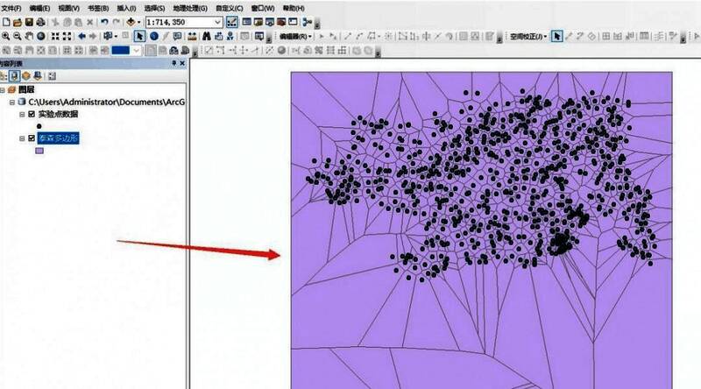Collapse the 实验点数据 layer legend
This screenshot has height=389, width=701.
pos(22,113)
